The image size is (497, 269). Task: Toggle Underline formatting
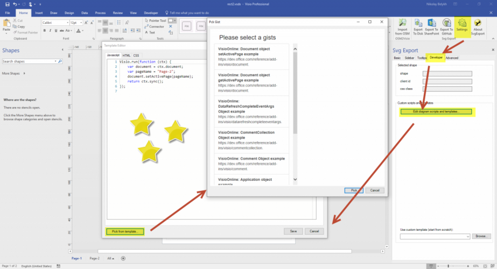click(x=56, y=31)
